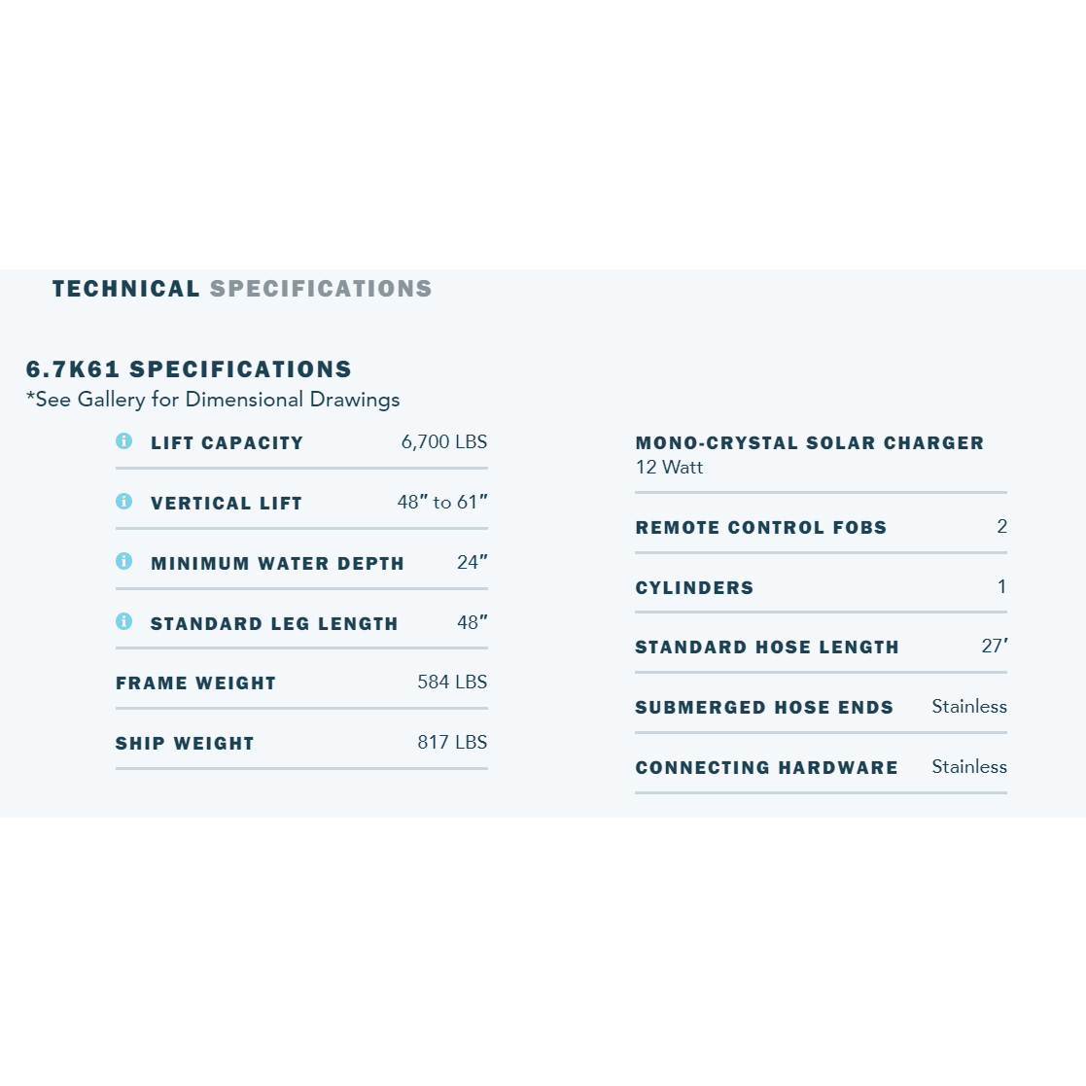
Task: Click See Gallery for Dimensional Drawings note
Action: pyautogui.click(x=213, y=400)
